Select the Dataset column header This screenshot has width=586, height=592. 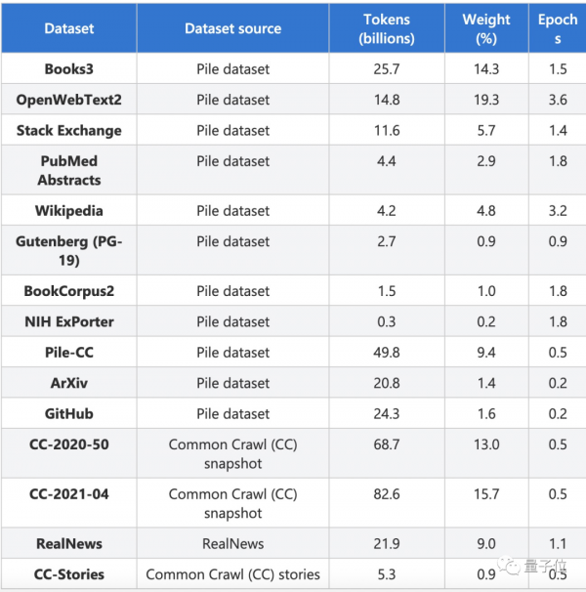(x=69, y=28)
